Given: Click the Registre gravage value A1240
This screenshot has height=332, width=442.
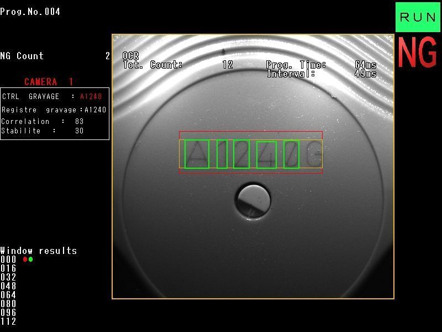Looking at the screenshot, I should click(x=95, y=110).
